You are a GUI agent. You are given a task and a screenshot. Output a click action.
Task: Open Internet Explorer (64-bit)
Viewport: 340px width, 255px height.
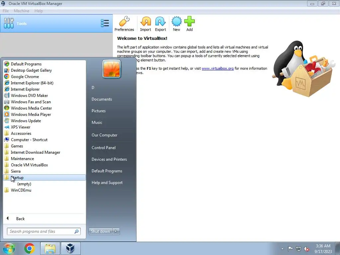pos(44,83)
